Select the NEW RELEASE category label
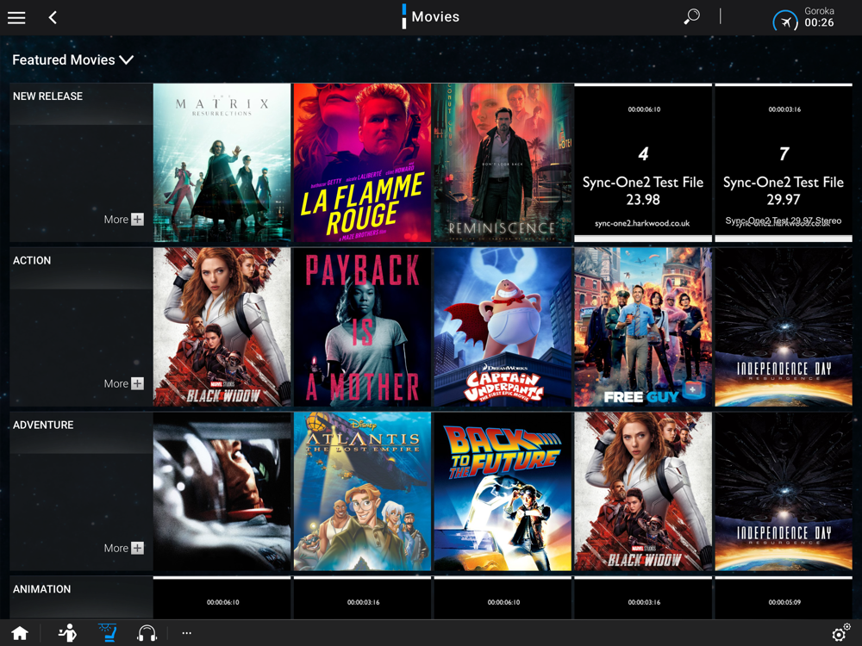This screenshot has height=646, width=862. [x=47, y=96]
